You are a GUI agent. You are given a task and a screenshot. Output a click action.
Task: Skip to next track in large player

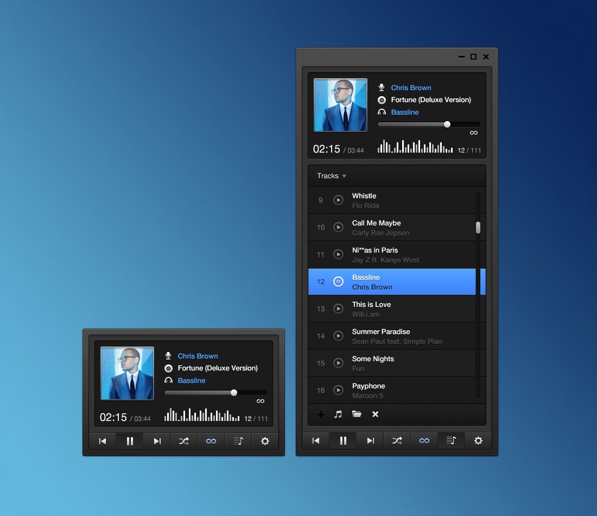point(370,441)
